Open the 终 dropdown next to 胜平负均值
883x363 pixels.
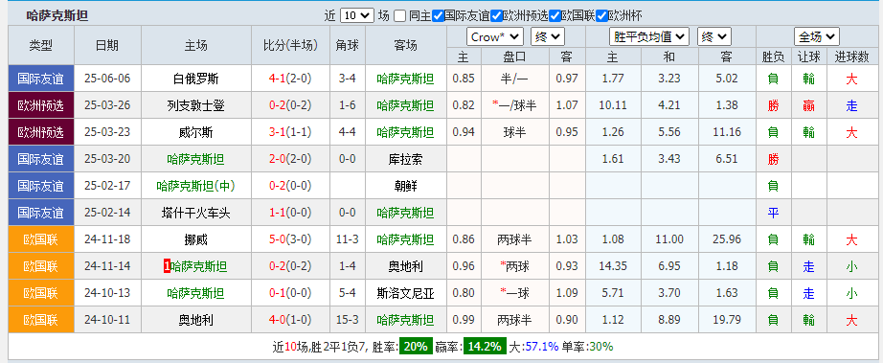(x=714, y=37)
